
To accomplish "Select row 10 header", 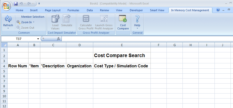I will tap(4, 96).
